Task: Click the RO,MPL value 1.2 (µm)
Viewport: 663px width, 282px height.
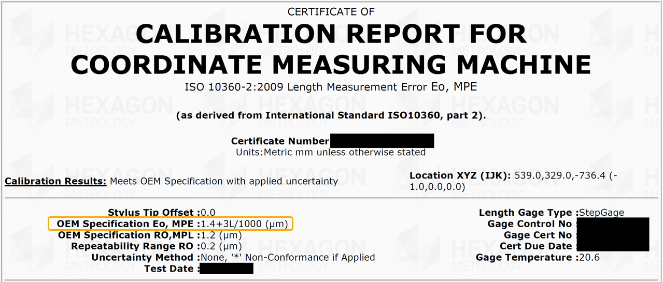Action: [221, 235]
